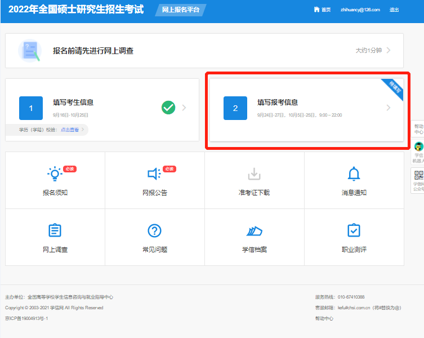This screenshot has width=424, height=338.
Task: Click 准考证下载 download icon
Action: [254, 174]
